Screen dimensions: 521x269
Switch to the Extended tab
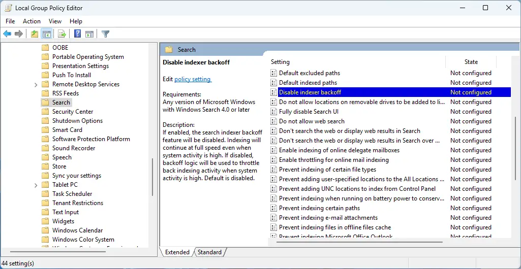pyautogui.click(x=177, y=252)
